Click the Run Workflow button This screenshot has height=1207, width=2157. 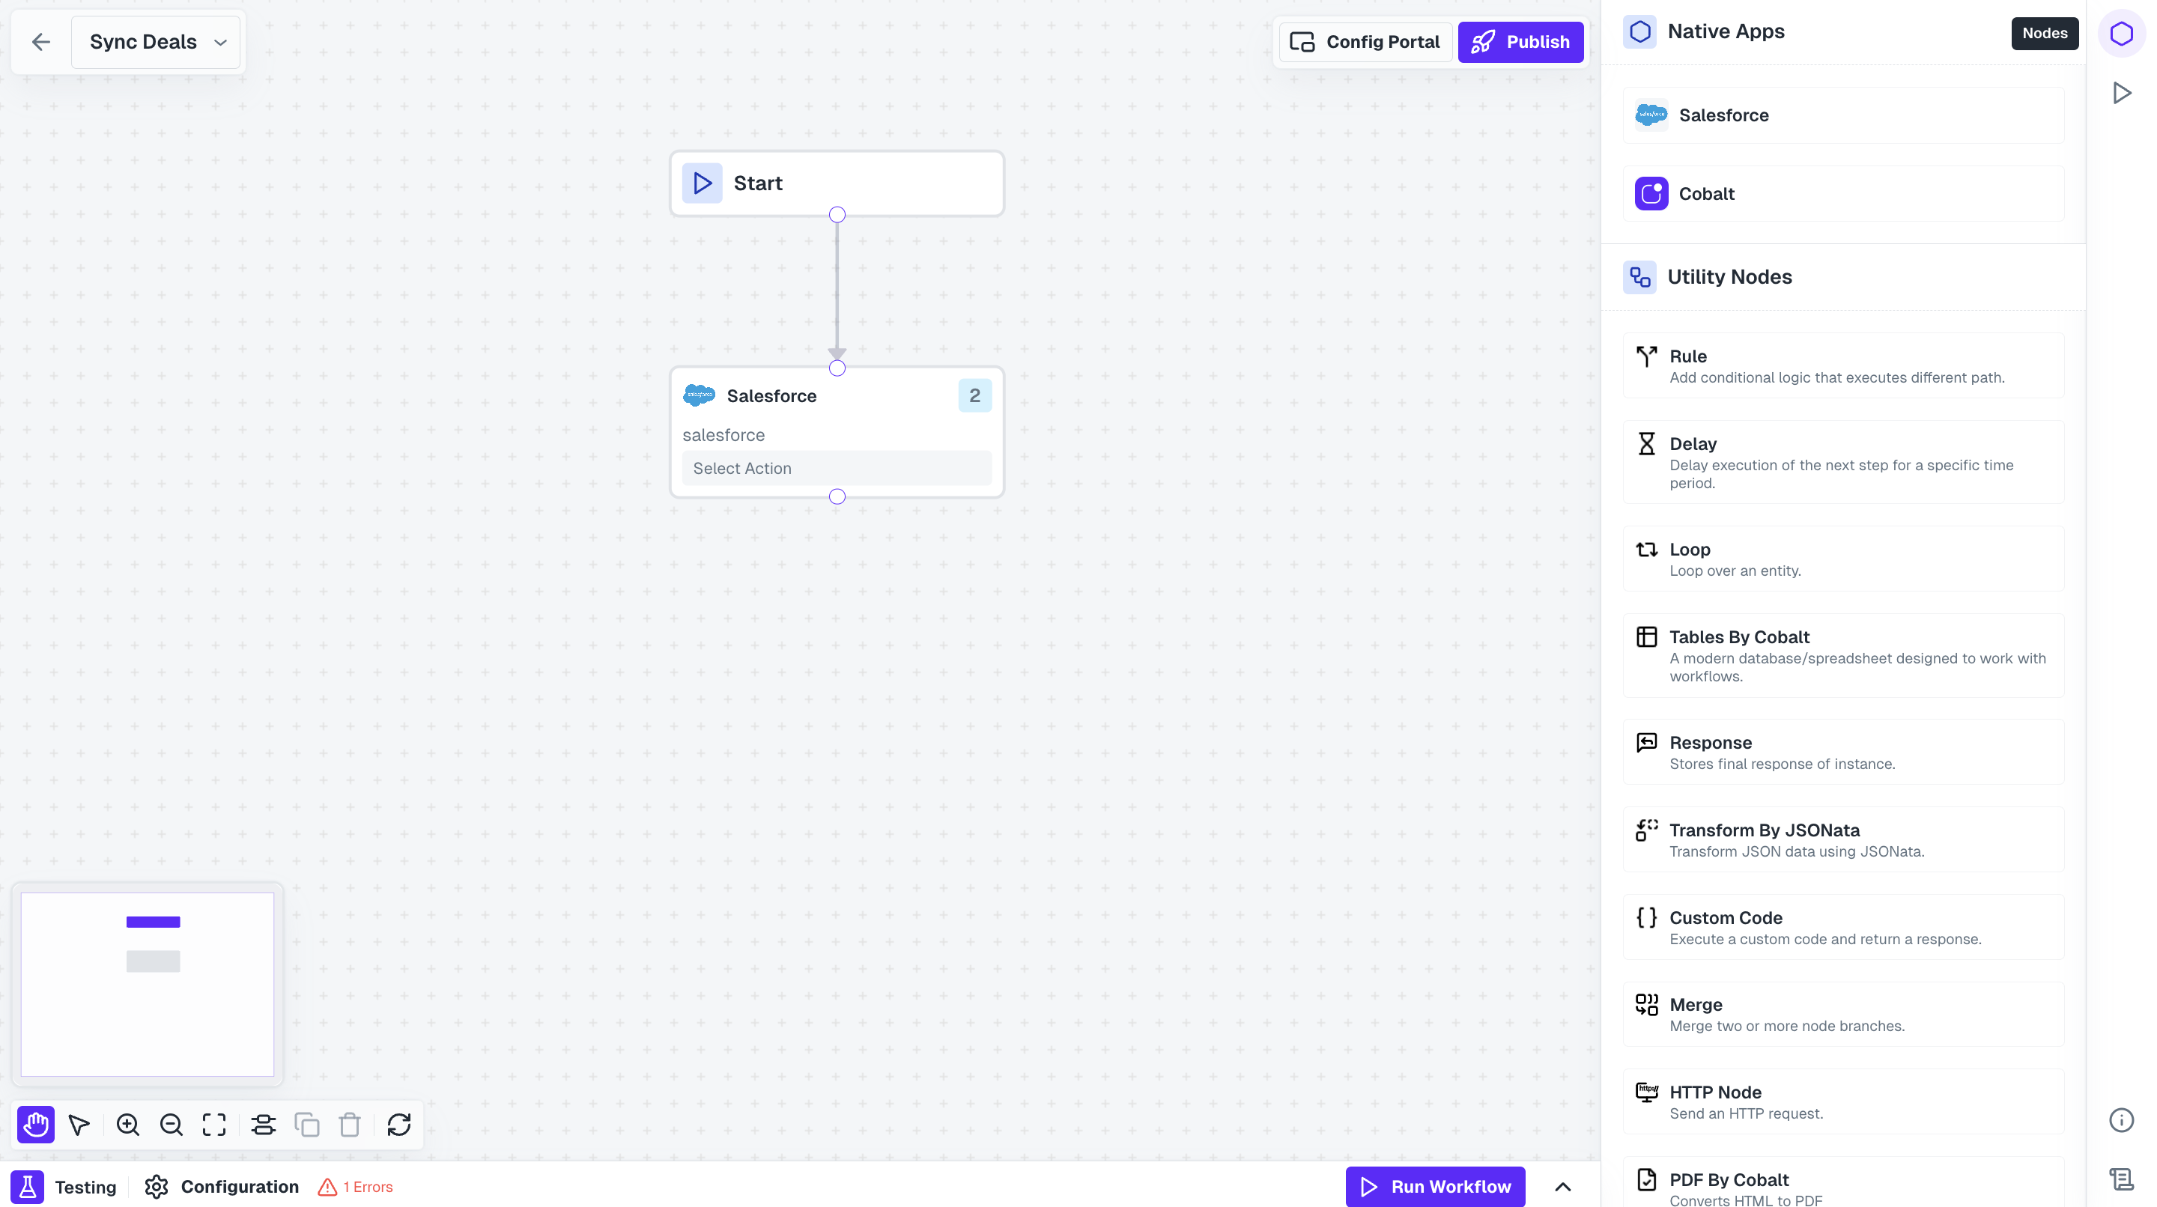click(1435, 1186)
